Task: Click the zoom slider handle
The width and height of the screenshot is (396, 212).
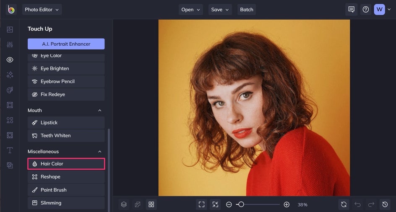Action: click(x=241, y=204)
